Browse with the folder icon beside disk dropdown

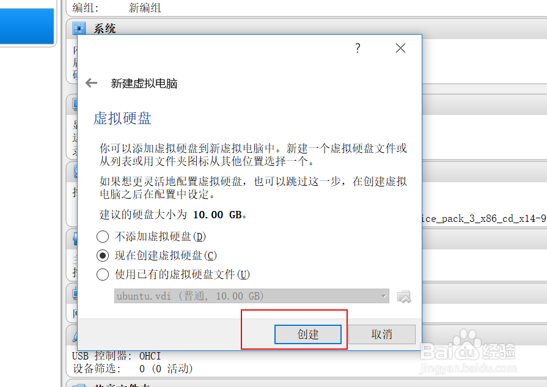(x=403, y=297)
